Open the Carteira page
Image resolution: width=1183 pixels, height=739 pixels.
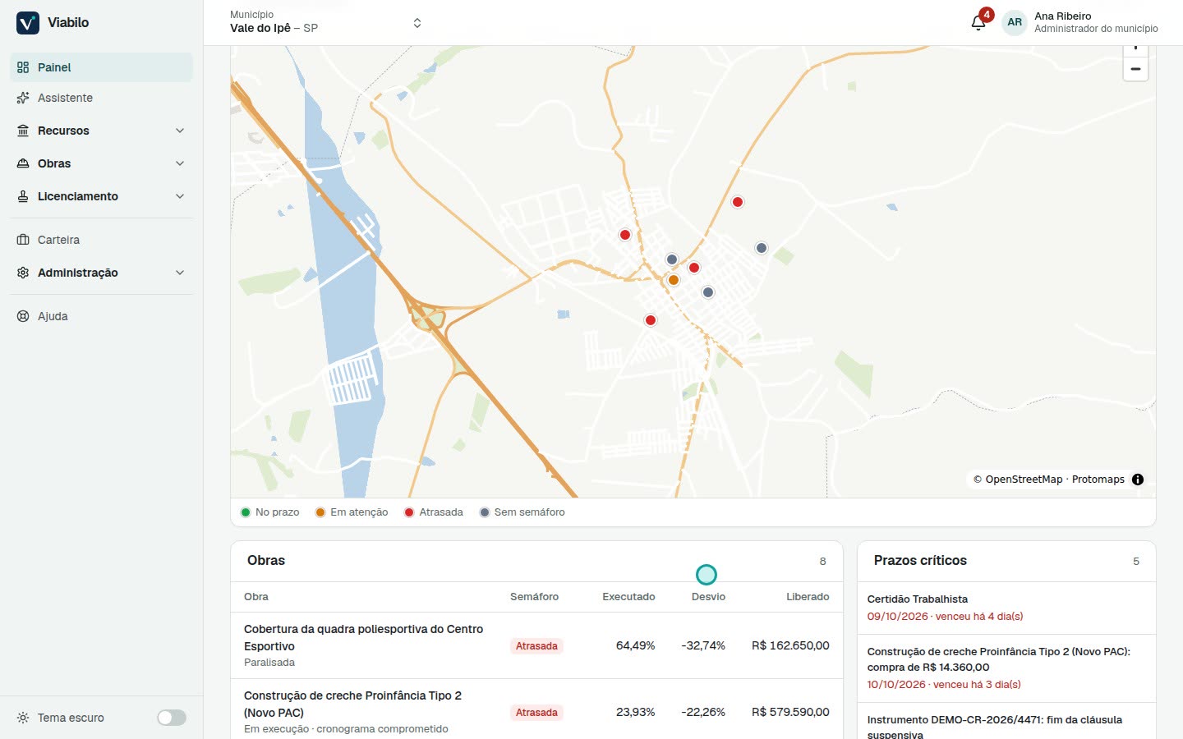point(101,240)
